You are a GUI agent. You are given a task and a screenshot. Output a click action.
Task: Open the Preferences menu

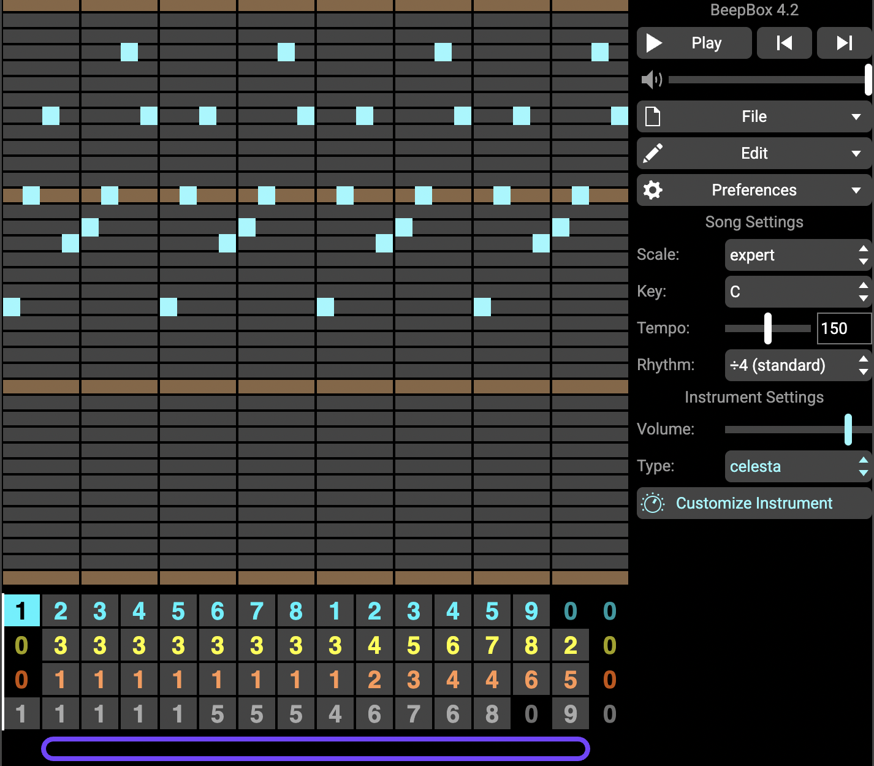(754, 190)
